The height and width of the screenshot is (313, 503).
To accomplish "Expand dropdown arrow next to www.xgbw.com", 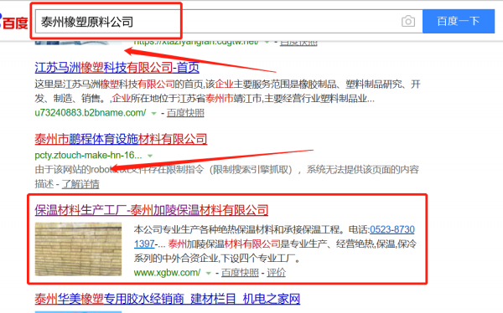I will [209, 274].
